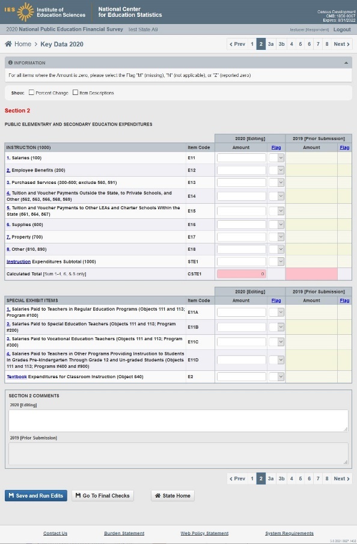
Task: Click the IES sunburst logo
Action: tap(25, 12)
